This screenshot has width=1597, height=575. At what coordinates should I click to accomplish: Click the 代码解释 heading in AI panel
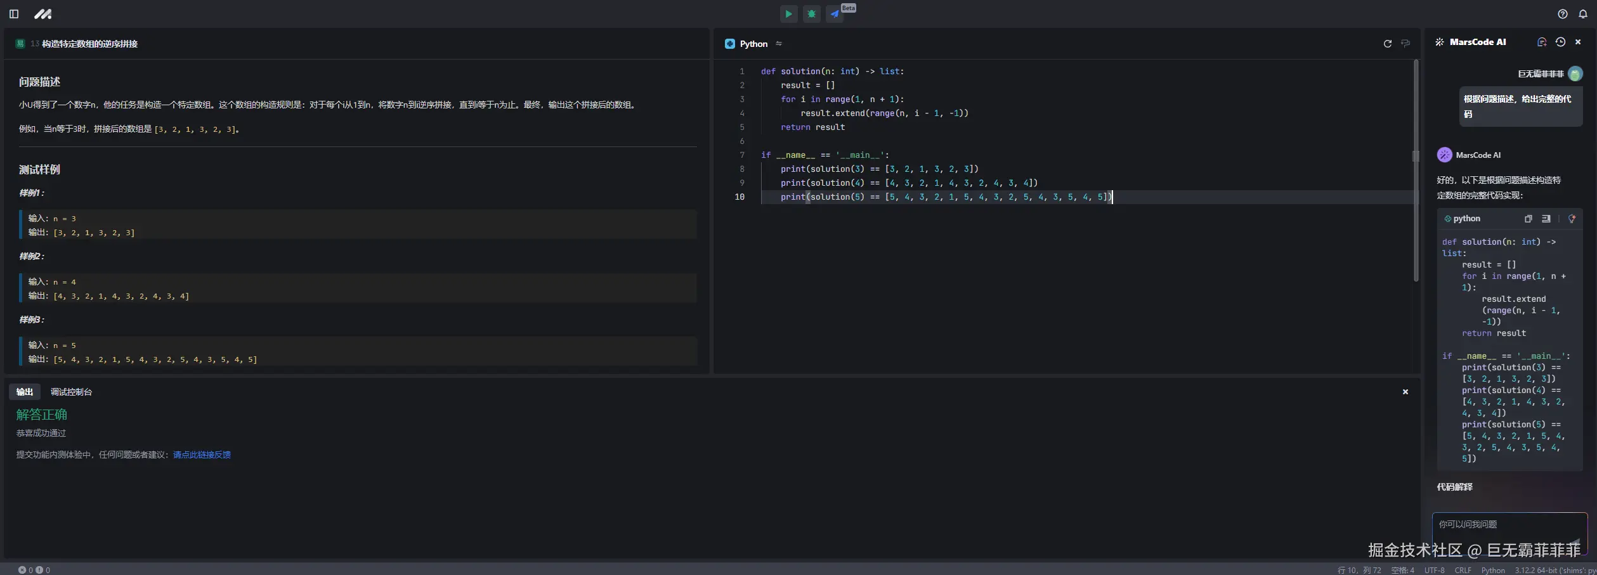coord(1455,487)
